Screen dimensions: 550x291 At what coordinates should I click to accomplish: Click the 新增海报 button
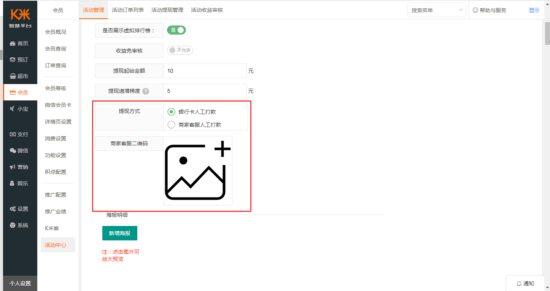120,233
